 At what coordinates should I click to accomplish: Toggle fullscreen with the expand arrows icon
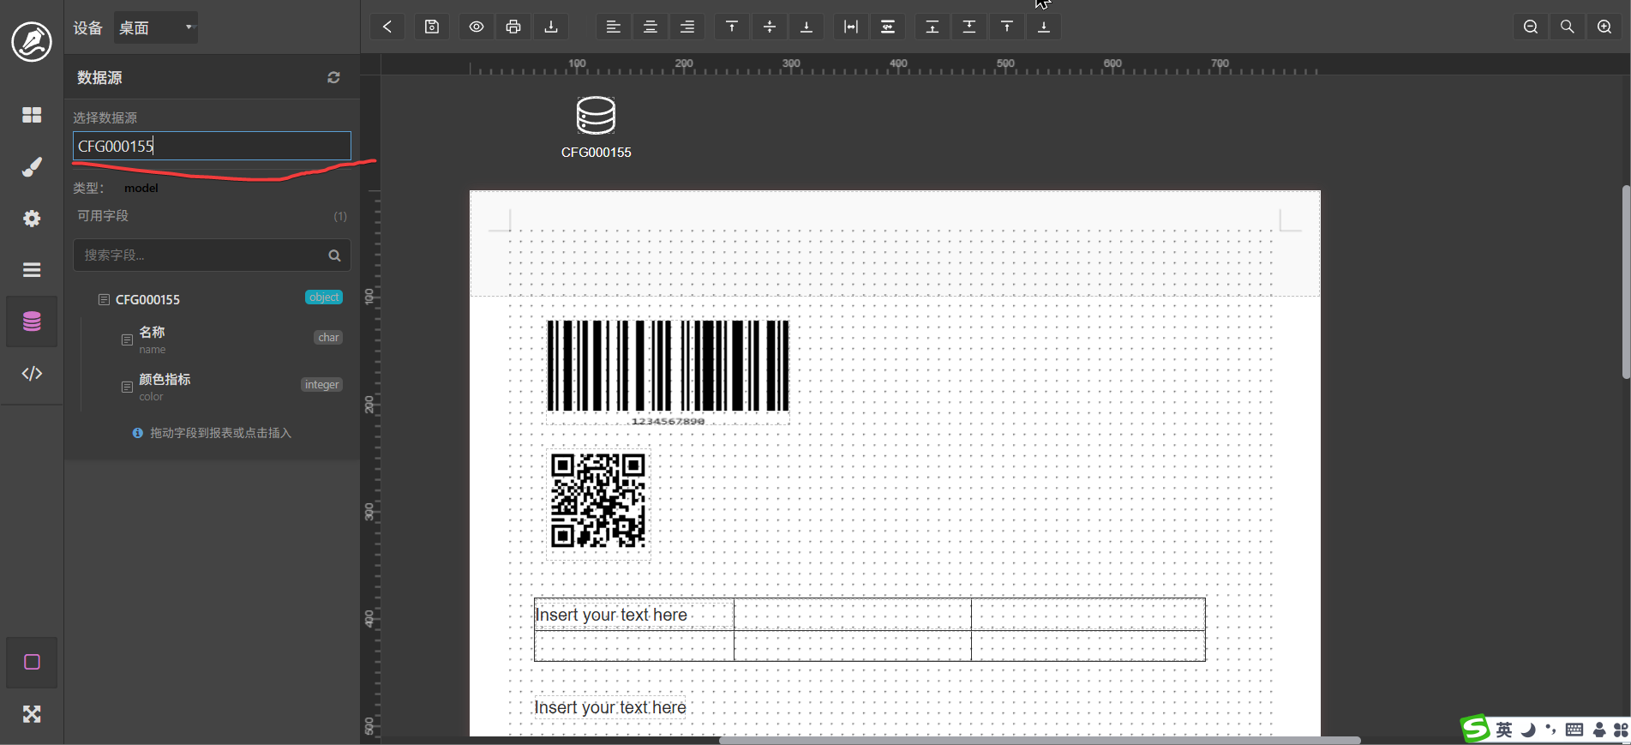[32, 714]
